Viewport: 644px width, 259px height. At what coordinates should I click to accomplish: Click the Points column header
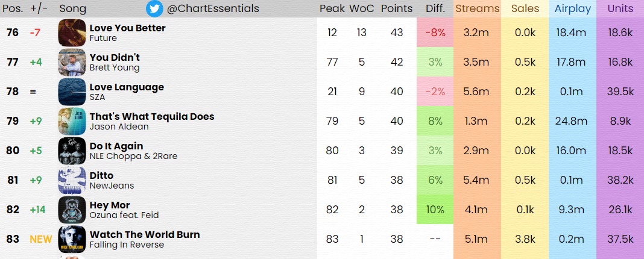click(397, 8)
